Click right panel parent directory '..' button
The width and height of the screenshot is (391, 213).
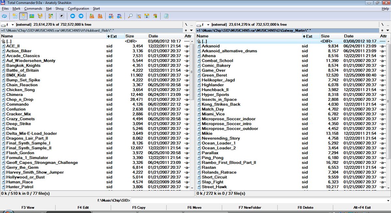click(x=387, y=24)
